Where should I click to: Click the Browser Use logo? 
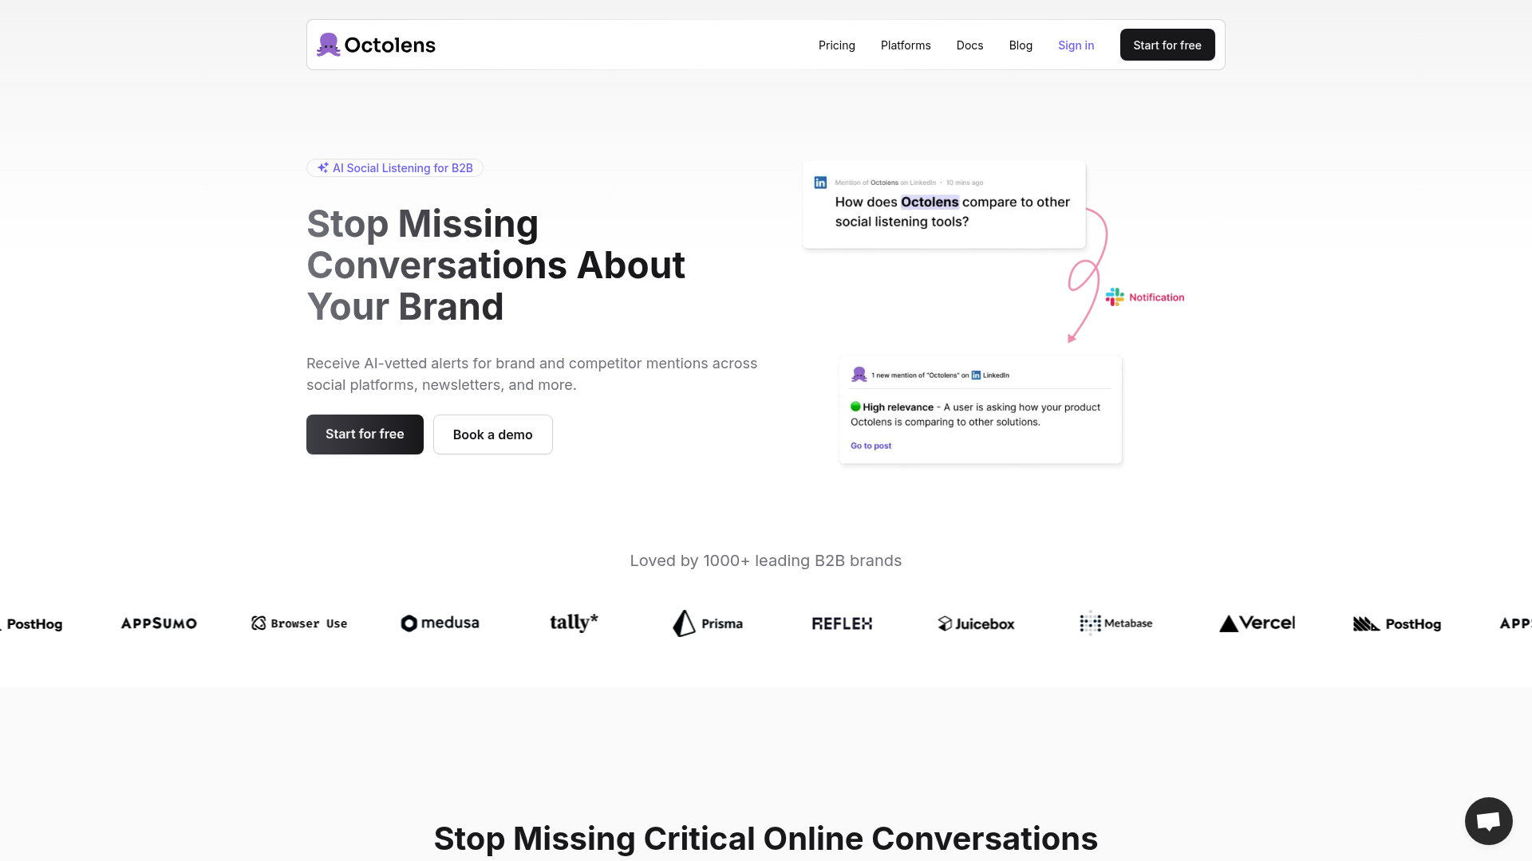tap(299, 623)
